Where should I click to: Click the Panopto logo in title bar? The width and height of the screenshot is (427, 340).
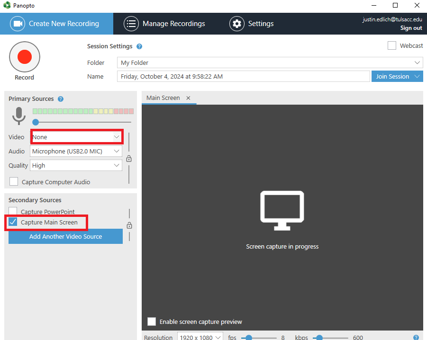[x=7, y=5]
